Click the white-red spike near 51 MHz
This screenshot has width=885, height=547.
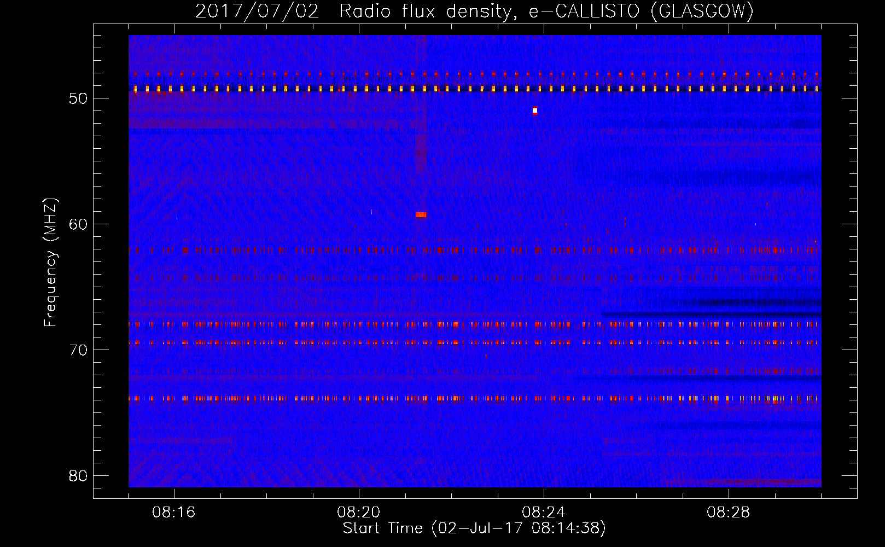535,110
